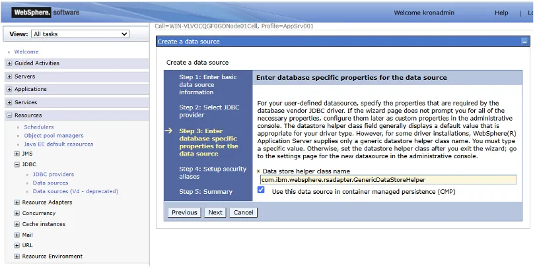Open Data sources (V4 - deprecated) link
The width and height of the screenshot is (535, 267).
point(75,191)
